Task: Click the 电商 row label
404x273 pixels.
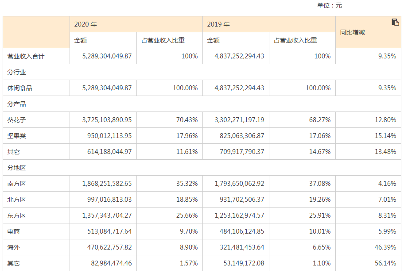Action: pyautogui.click(x=14, y=231)
